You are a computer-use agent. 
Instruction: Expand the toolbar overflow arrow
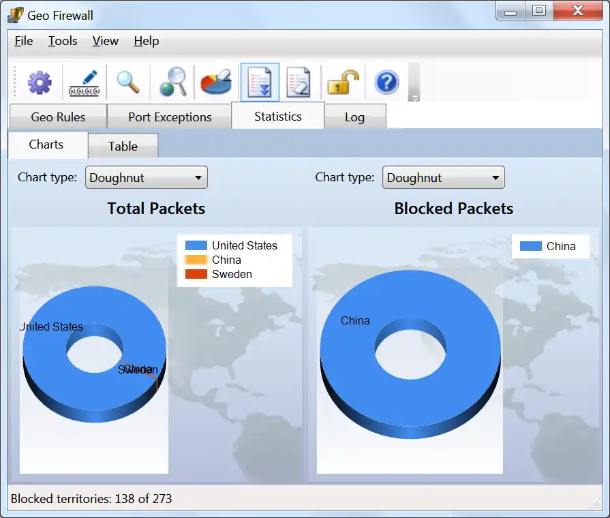click(x=414, y=98)
